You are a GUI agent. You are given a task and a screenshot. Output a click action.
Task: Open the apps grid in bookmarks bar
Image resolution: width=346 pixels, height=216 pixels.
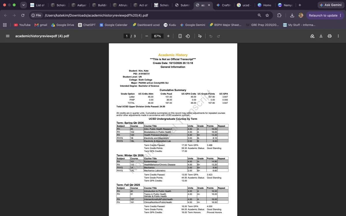[x=5, y=25]
